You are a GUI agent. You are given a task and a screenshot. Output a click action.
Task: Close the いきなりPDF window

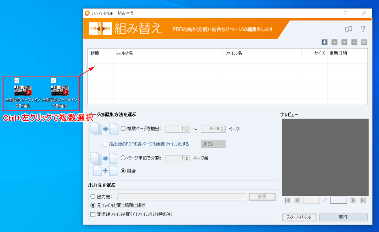pos(364,13)
